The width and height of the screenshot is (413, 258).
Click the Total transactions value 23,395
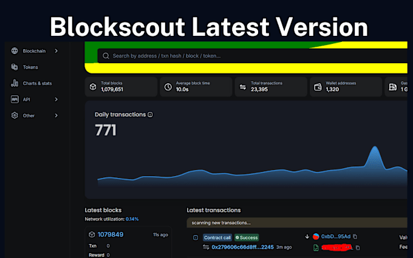[x=259, y=89]
